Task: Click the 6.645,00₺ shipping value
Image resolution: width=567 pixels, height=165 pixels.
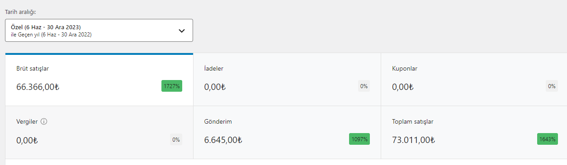Action: pyautogui.click(x=223, y=140)
